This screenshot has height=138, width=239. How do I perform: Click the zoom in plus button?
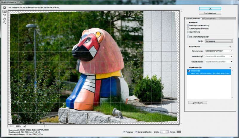click(12, 126)
